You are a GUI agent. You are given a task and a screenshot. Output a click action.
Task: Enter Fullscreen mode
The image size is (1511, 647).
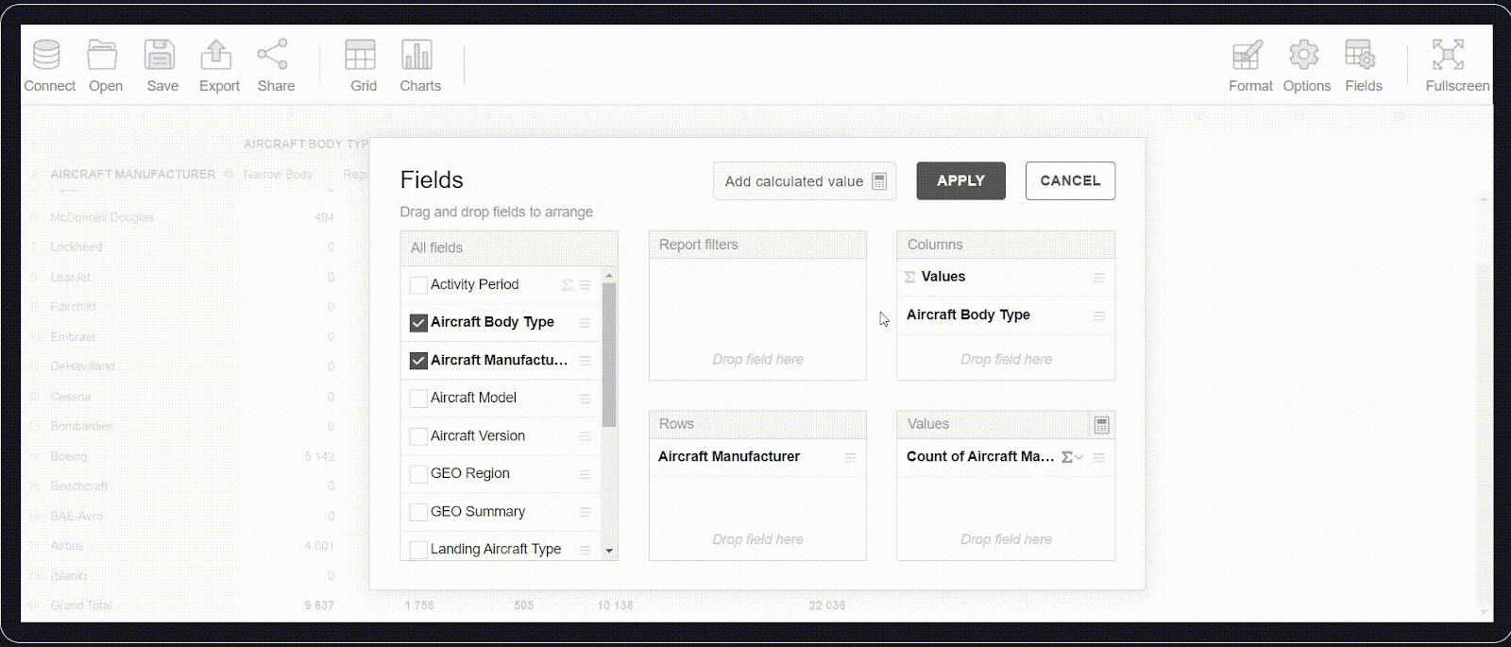tap(1456, 66)
